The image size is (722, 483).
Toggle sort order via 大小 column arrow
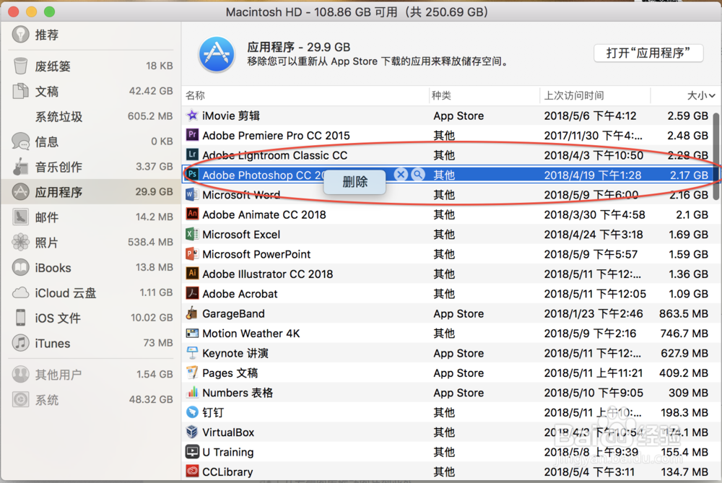point(712,95)
